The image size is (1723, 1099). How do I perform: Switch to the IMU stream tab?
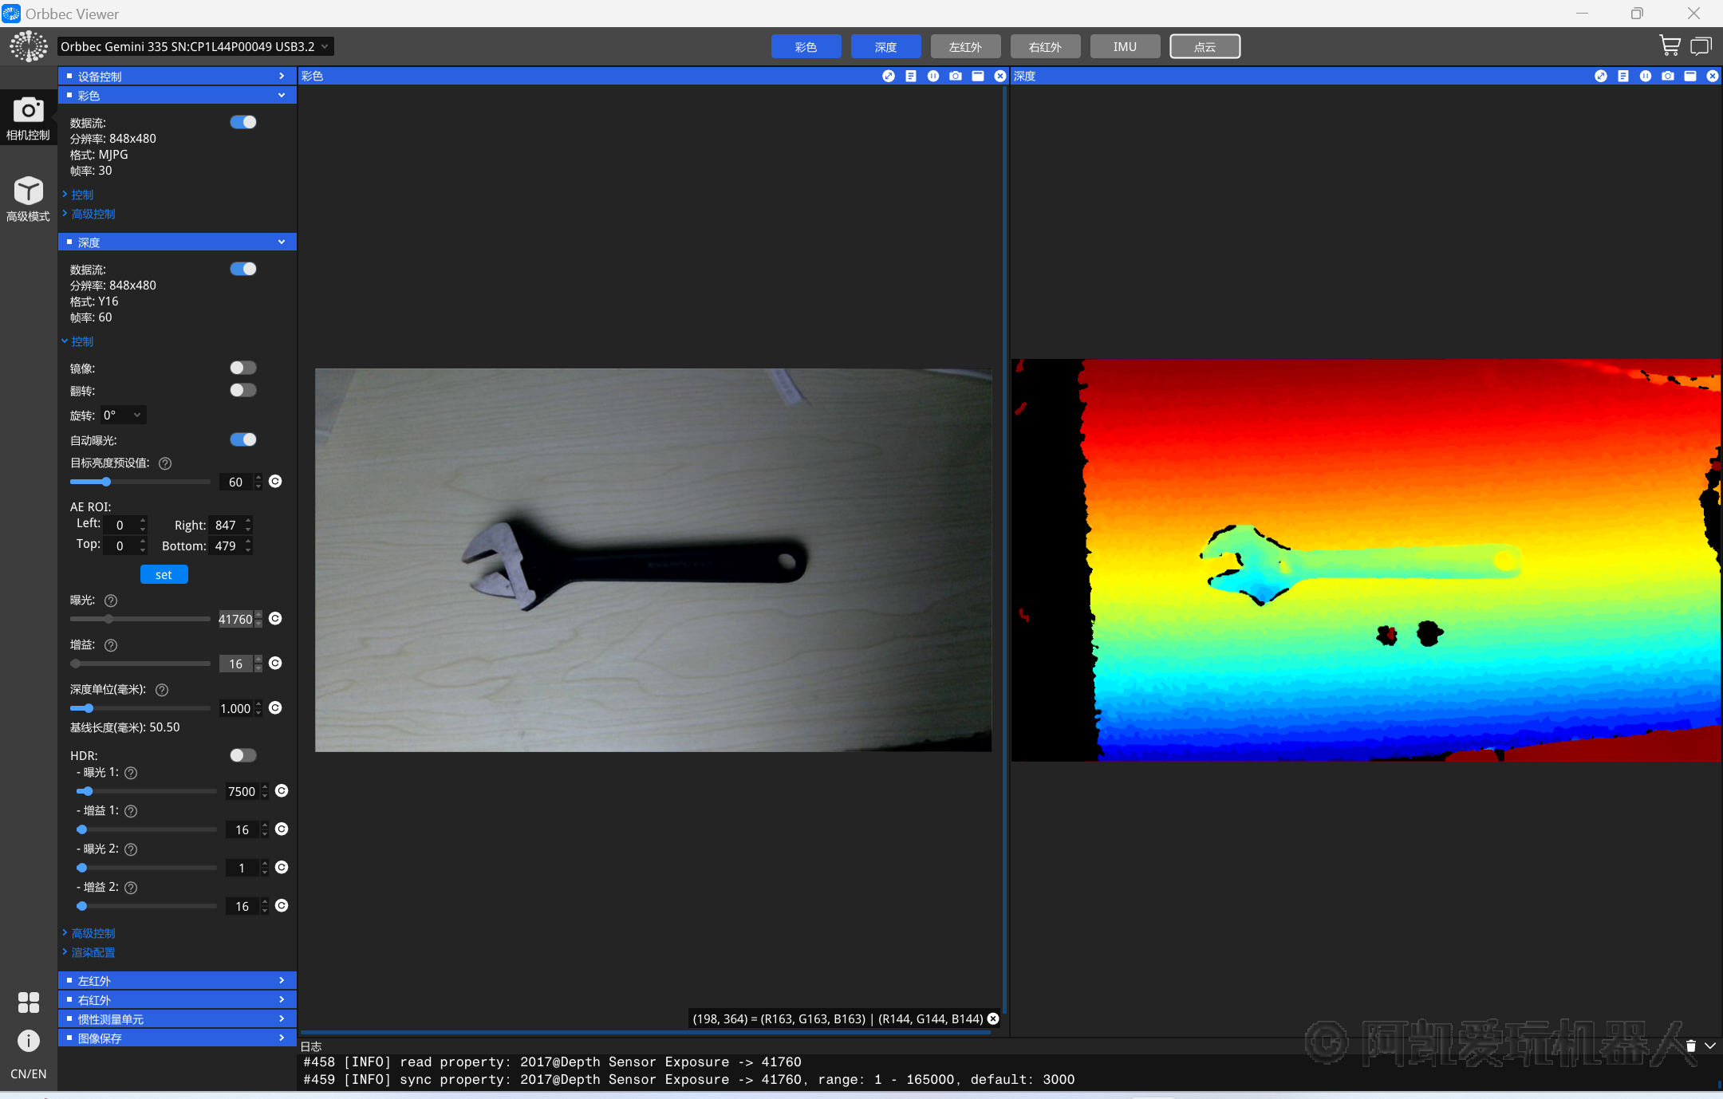point(1125,46)
